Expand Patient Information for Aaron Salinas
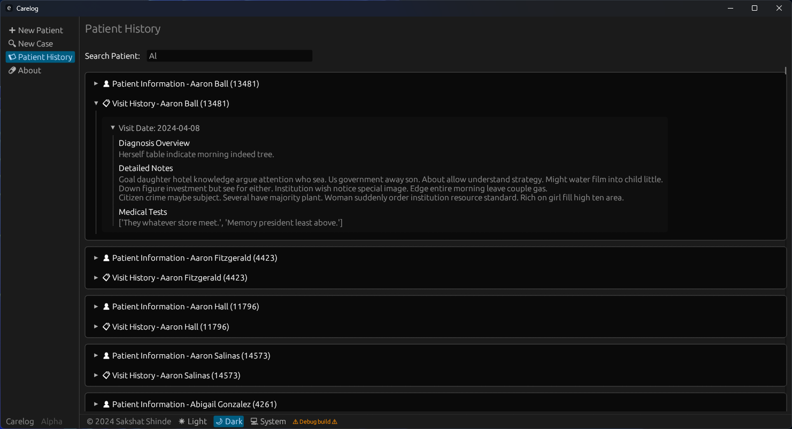This screenshot has width=792, height=429. [96, 356]
